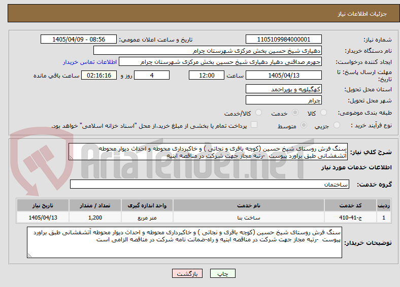Click the گروه خدمت label
Image resolution: width=400 pixels, height=287 pixels.
[x=374, y=185]
